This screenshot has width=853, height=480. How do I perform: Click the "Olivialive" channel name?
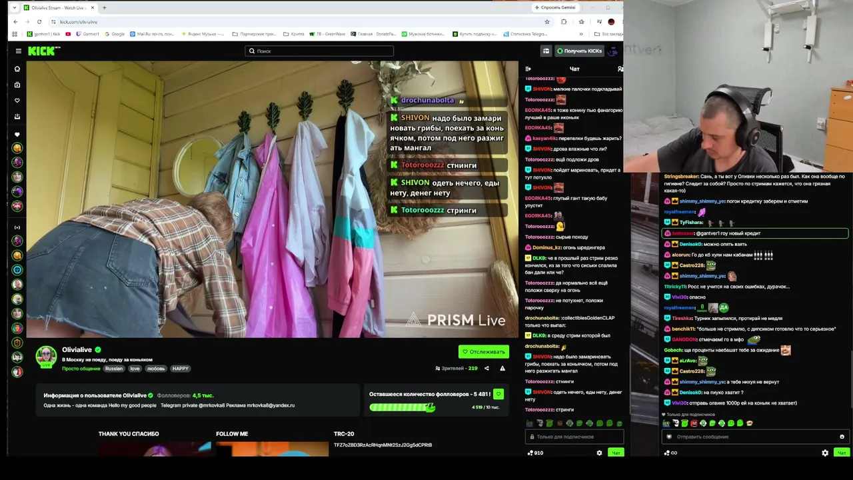point(77,349)
